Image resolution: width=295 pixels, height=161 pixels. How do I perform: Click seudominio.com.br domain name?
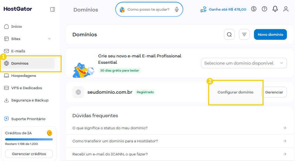pyautogui.click(x=110, y=92)
